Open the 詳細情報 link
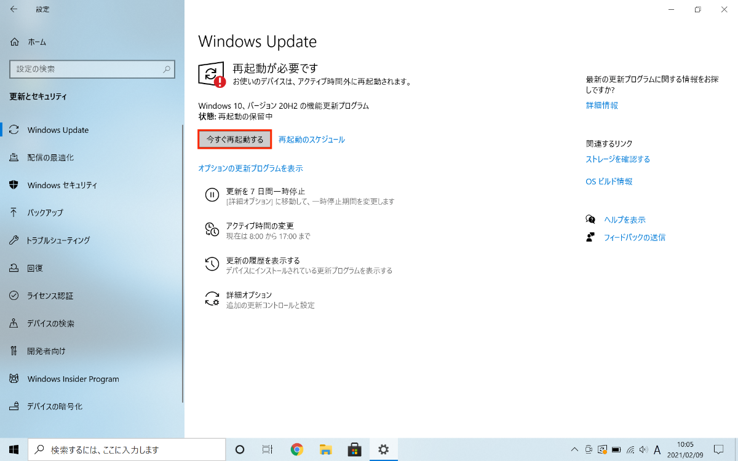The width and height of the screenshot is (738, 461). click(602, 105)
